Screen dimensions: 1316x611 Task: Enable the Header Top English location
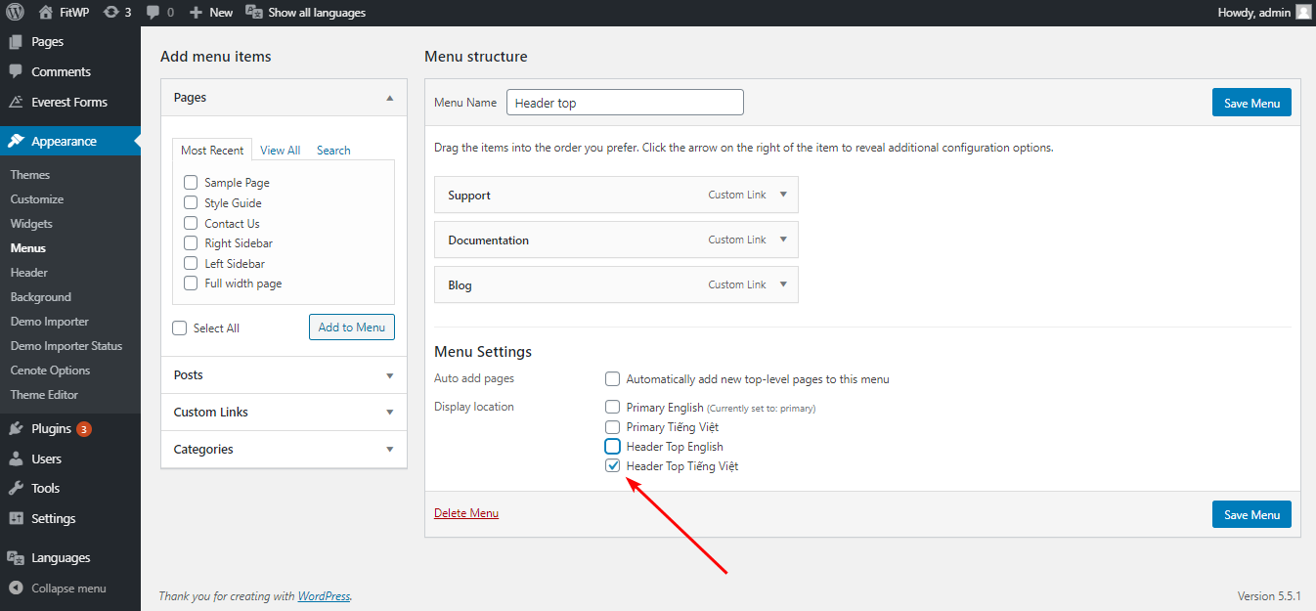coord(613,447)
